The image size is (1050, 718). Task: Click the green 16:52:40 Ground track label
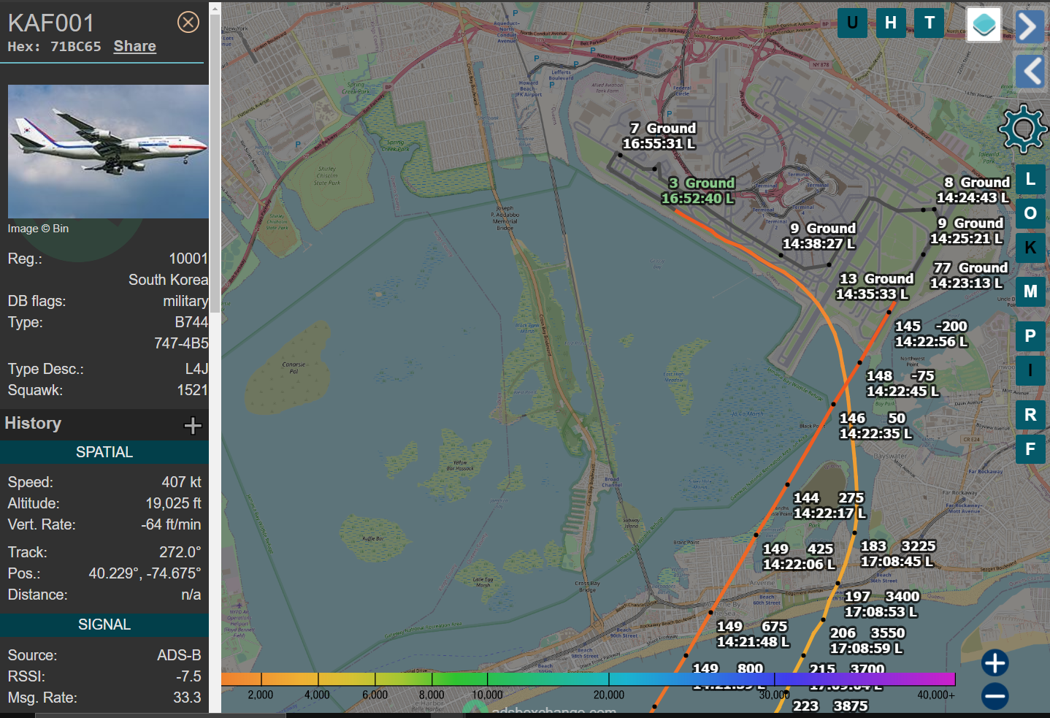(698, 191)
